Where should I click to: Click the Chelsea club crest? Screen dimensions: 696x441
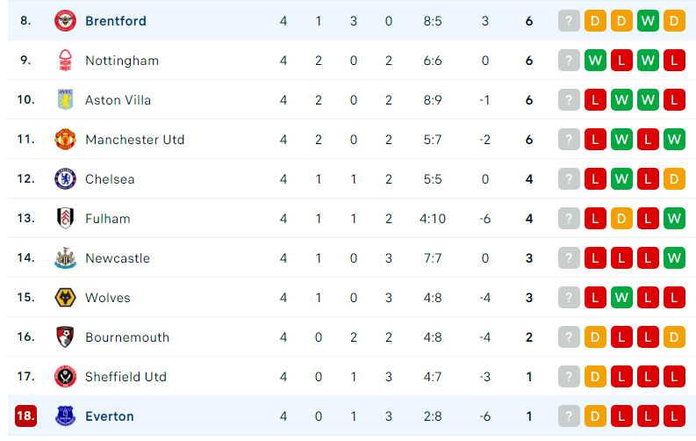coord(65,179)
